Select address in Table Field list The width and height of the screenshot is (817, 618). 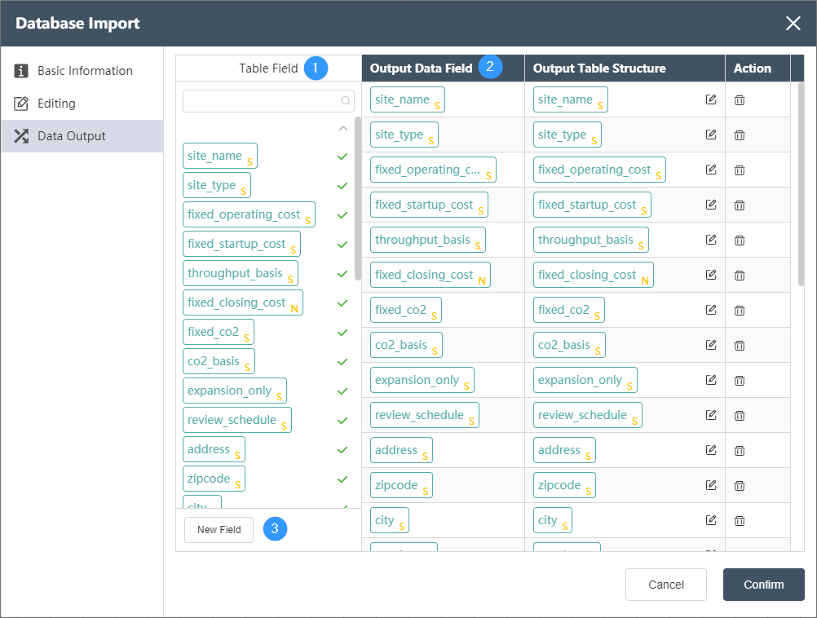[x=214, y=449]
